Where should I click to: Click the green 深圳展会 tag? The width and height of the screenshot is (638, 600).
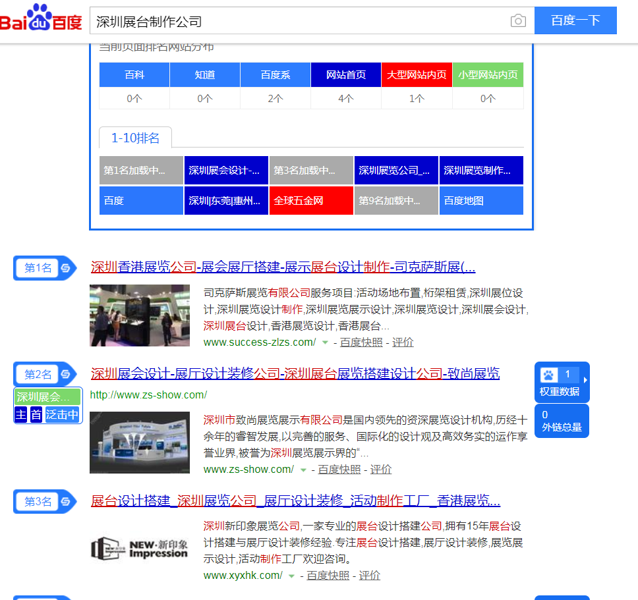[x=47, y=396]
